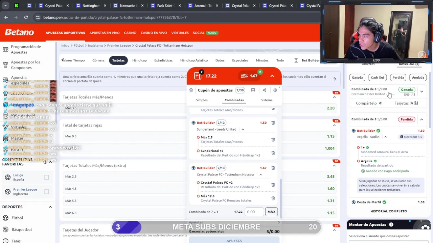Save coupon with bookmark icon
The height and width of the screenshot is (243, 433).
253,90
